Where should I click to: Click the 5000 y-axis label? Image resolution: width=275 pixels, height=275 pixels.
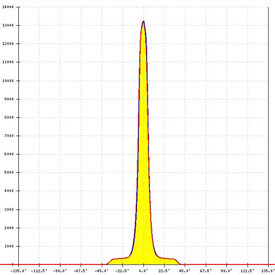point(9,172)
